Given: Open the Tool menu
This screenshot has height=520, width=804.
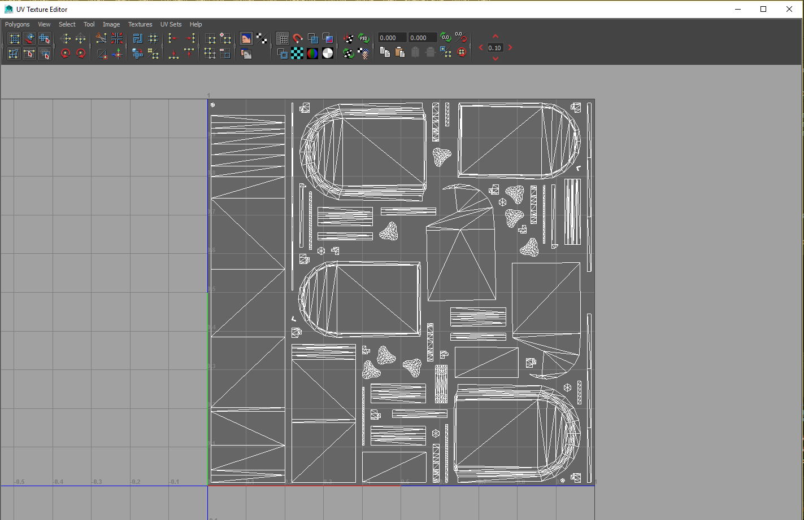Looking at the screenshot, I should 89,24.
